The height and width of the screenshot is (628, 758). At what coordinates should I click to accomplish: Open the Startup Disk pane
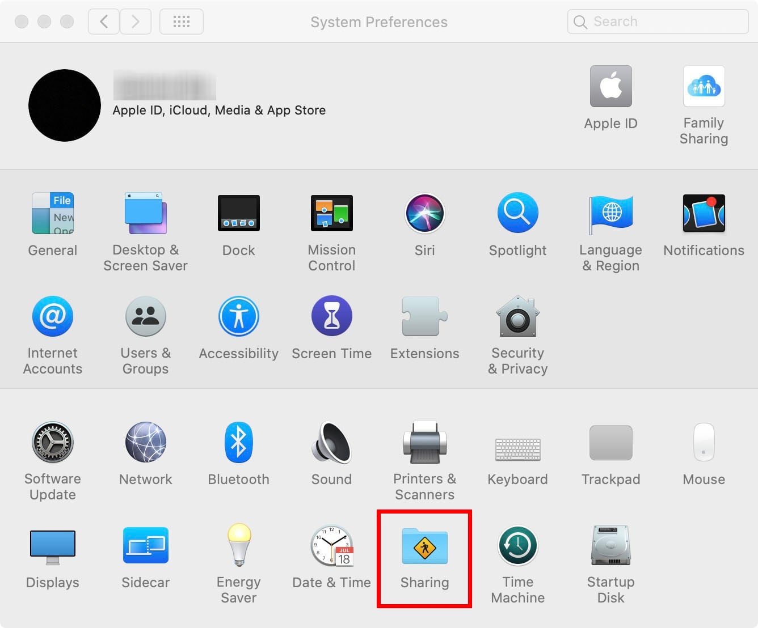click(611, 545)
